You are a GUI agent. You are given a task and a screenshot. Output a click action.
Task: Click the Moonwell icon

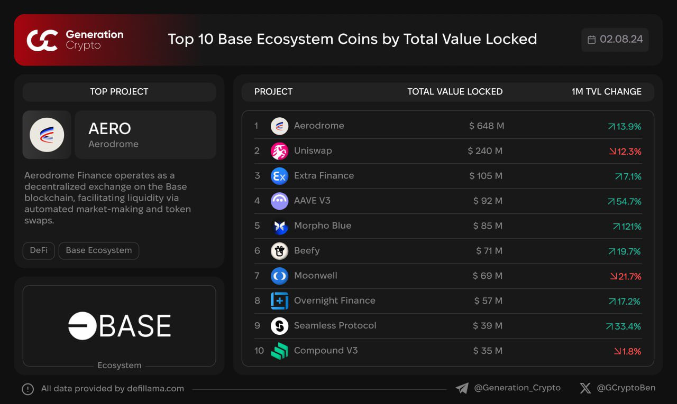coord(279,276)
